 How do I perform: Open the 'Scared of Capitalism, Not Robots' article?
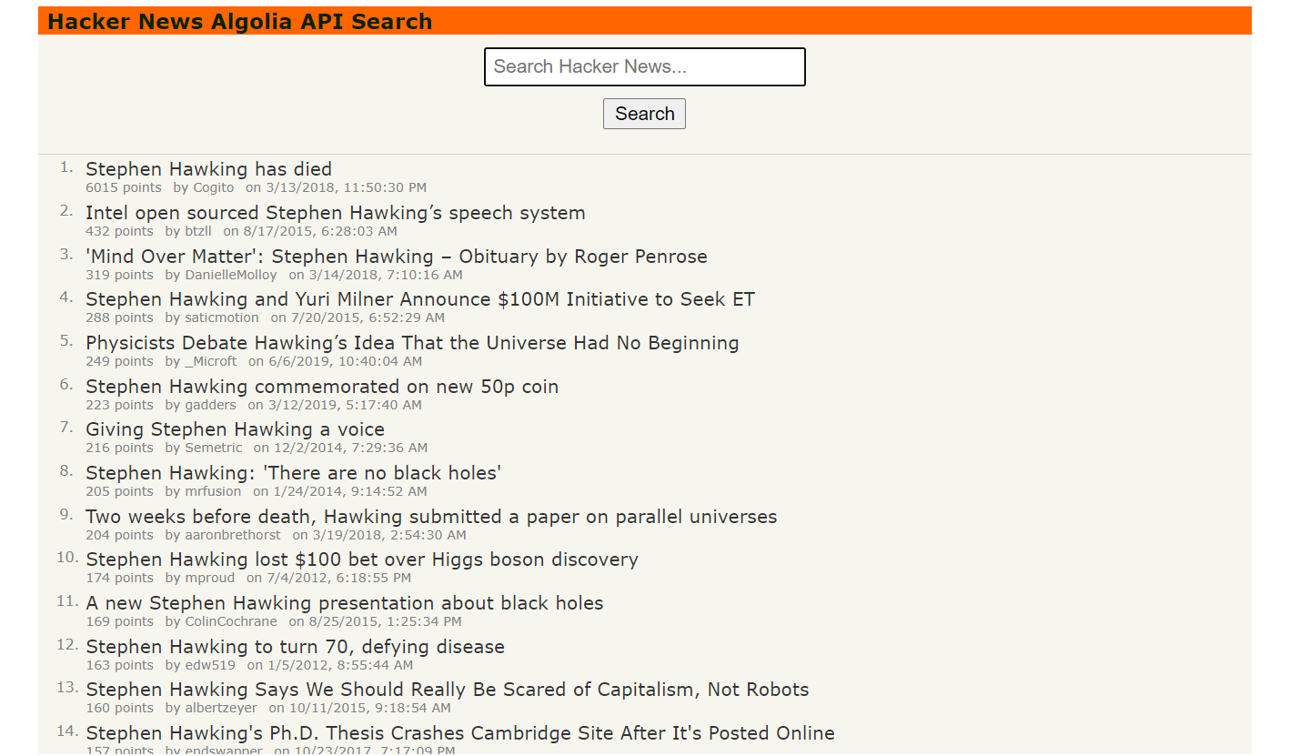[x=447, y=690]
